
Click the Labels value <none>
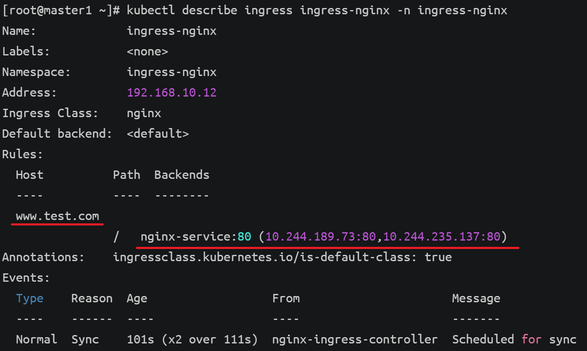click(147, 51)
